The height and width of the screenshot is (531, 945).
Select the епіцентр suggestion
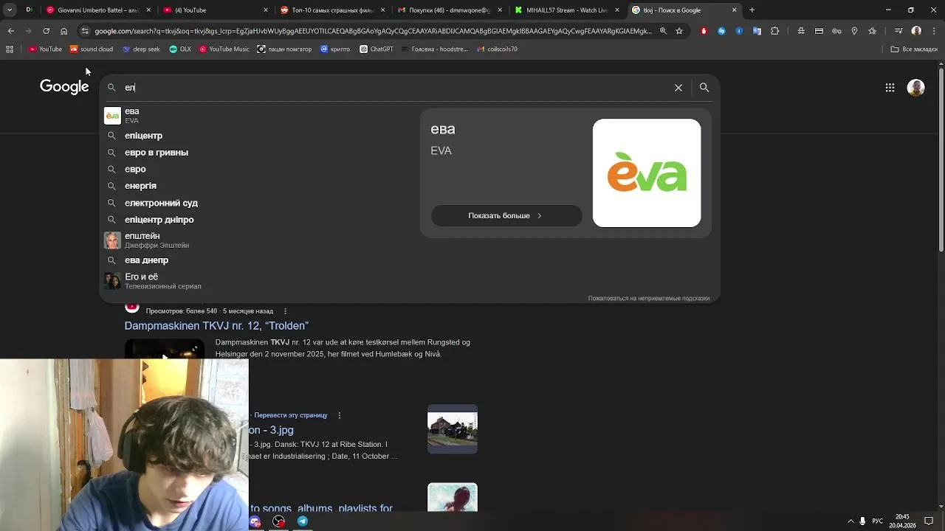258,136
